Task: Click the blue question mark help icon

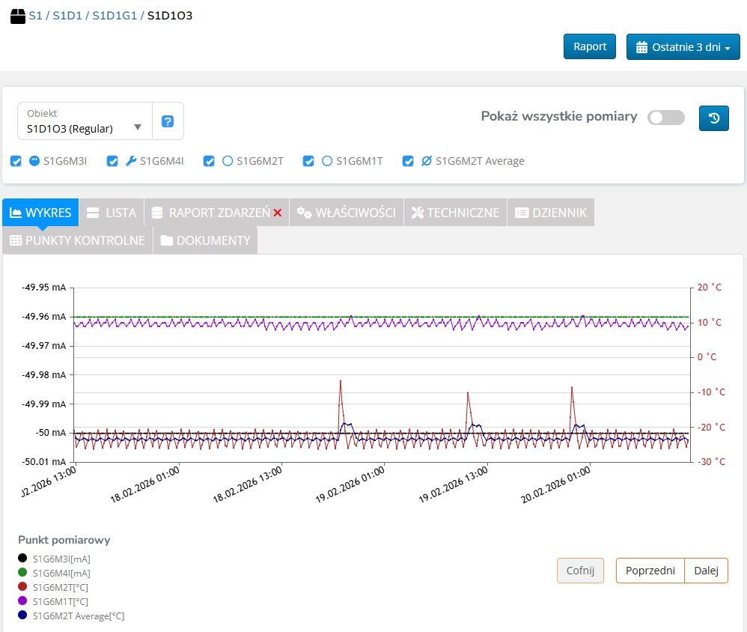Action: [168, 121]
